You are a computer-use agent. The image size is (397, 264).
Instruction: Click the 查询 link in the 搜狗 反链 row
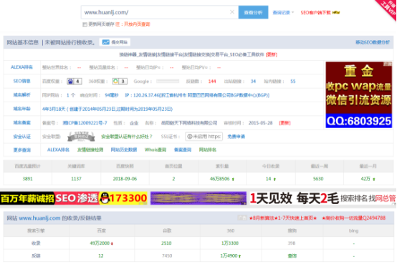pyautogui.click(x=292, y=256)
